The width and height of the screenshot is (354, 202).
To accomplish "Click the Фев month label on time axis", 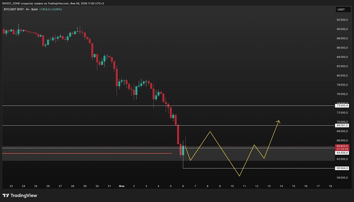I will click(x=121, y=186).
